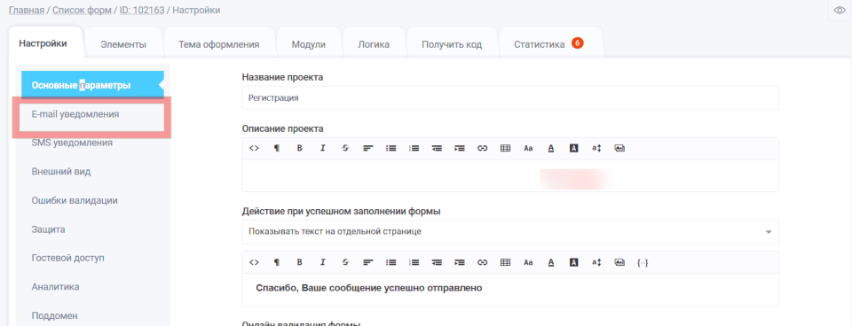The height and width of the screenshot is (326, 852).
Task: Insert link in success message editor
Action: coord(483,262)
